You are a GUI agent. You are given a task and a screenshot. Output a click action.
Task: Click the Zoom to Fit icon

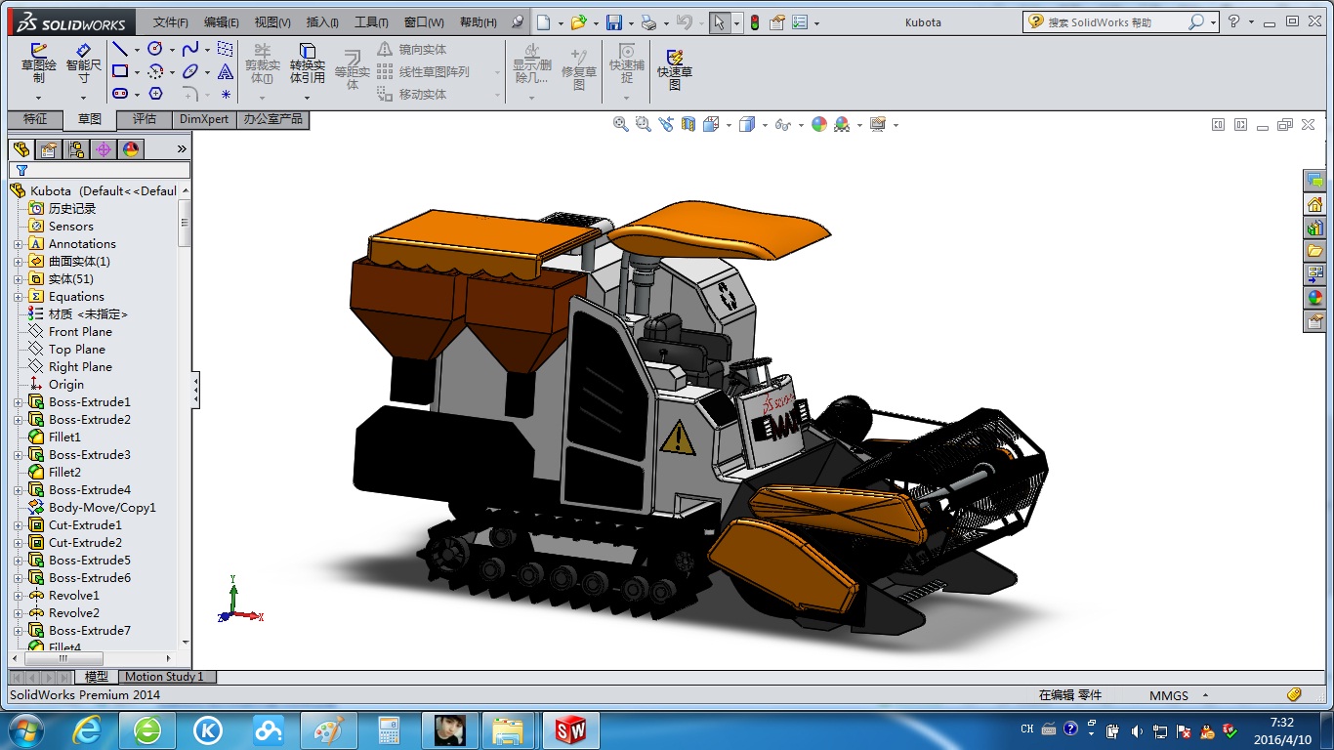620,124
